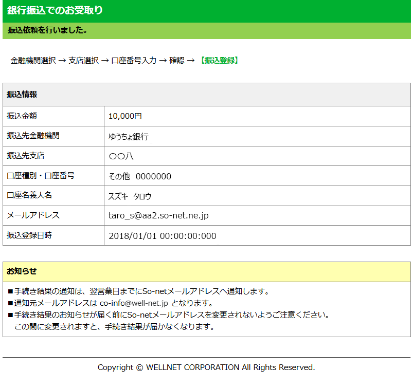Click the 振込情報 table header
The width and height of the screenshot is (413, 388).
coord(22,95)
